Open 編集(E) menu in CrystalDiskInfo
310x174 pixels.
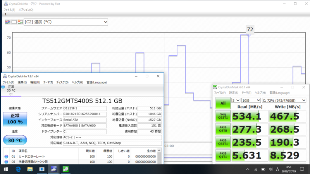pyautogui.click(x=22, y=82)
